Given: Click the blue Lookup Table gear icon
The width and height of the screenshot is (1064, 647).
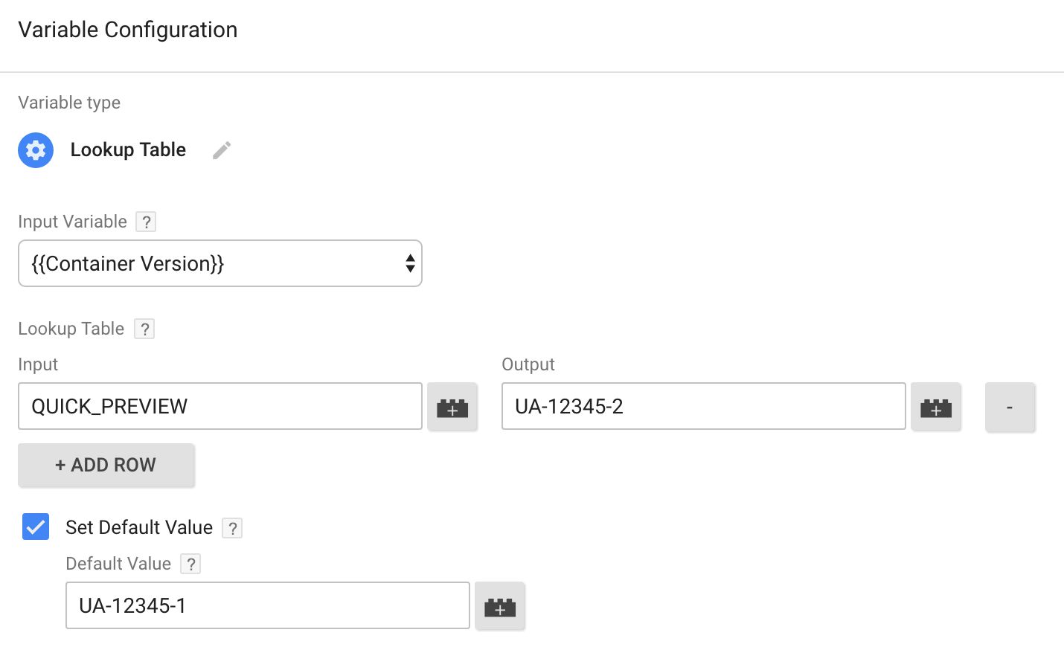Looking at the screenshot, I should (x=36, y=150).
